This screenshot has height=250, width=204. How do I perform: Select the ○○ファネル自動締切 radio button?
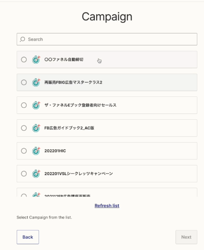tap(24, 60)
